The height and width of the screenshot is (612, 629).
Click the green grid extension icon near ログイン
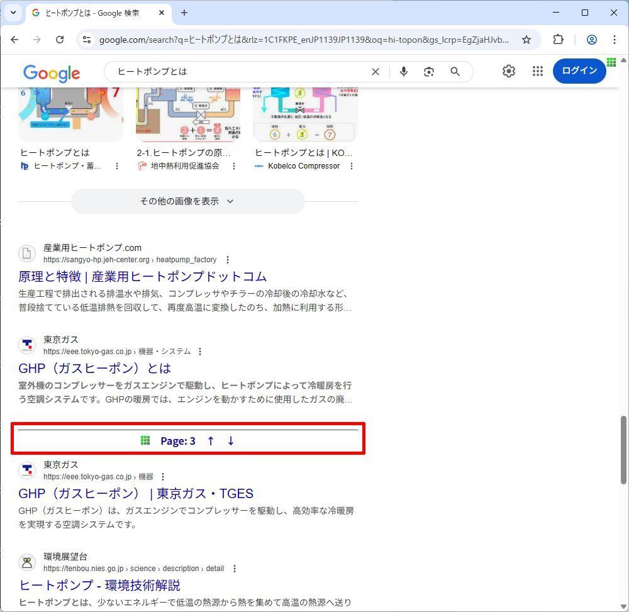(x=611, y=62)
